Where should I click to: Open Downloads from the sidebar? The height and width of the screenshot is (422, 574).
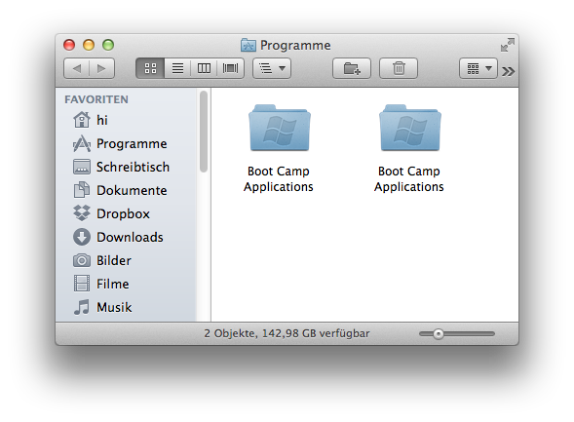[x=126, y=237]
